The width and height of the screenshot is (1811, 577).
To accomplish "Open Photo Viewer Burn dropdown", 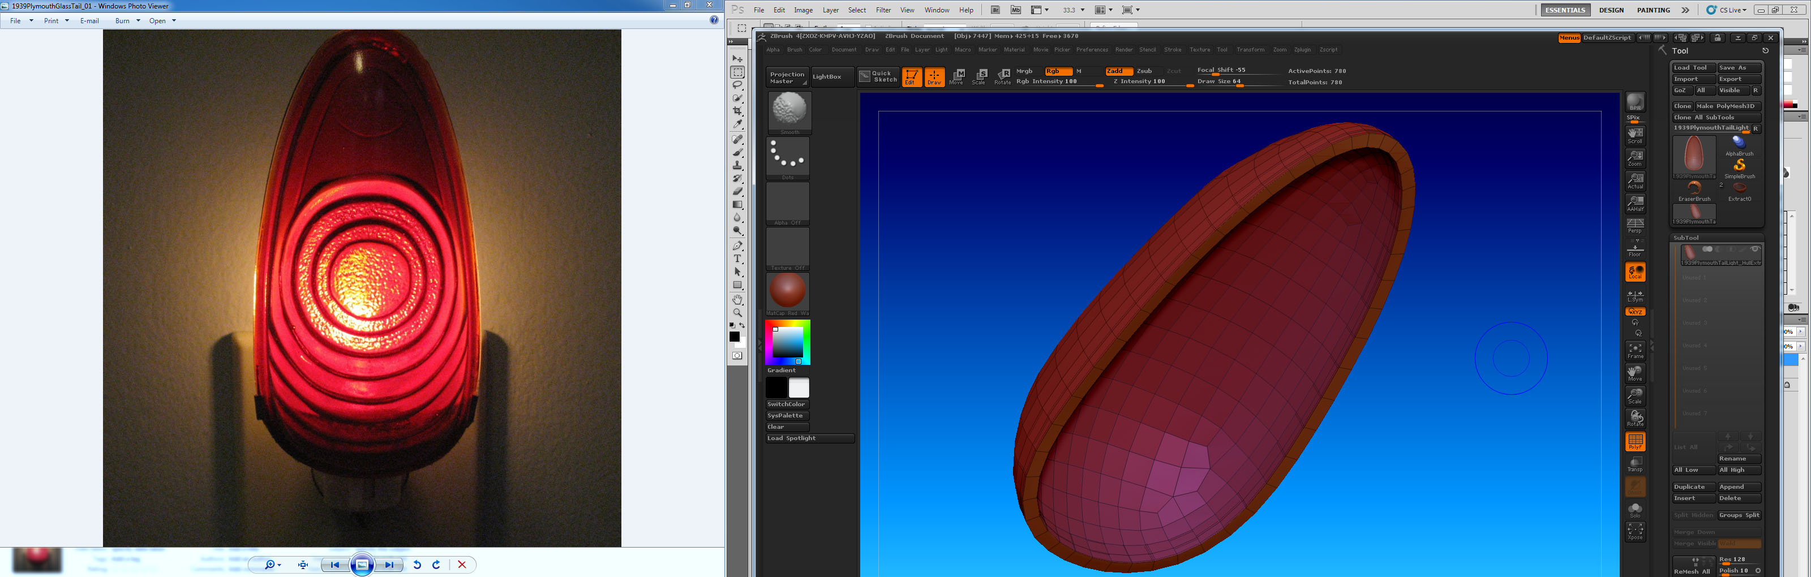I will click(x=127, y=20).
